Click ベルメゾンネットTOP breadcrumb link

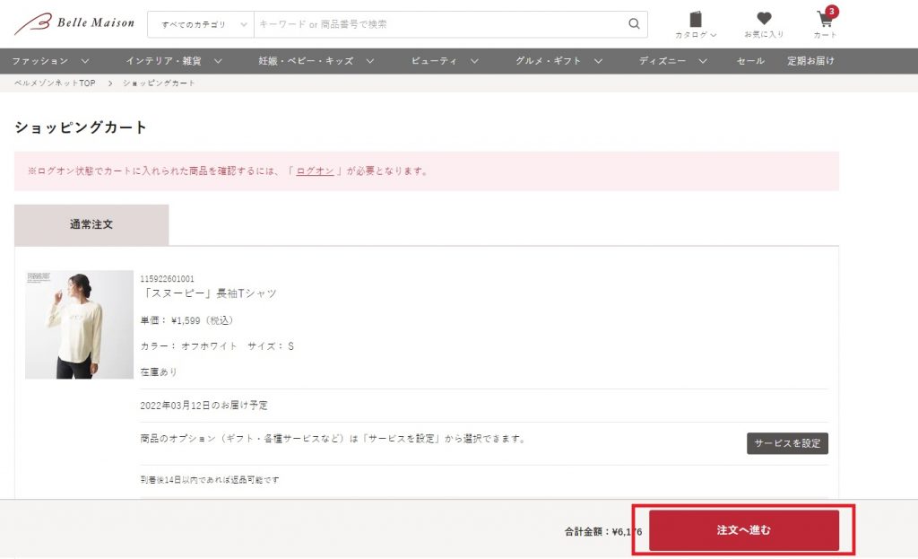55,83
